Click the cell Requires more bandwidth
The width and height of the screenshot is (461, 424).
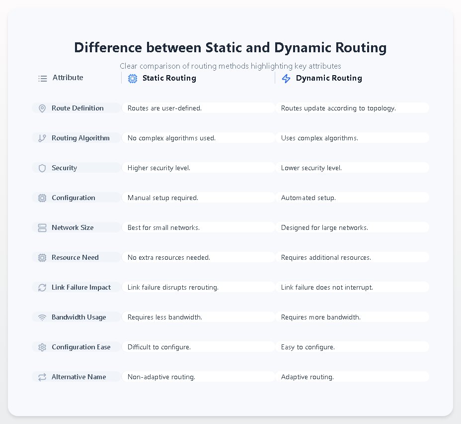[352, 317]
